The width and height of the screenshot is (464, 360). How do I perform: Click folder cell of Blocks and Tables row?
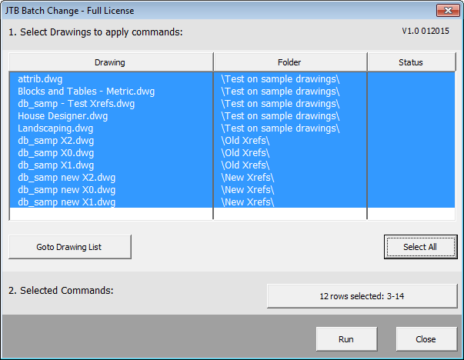pos(290,92)
